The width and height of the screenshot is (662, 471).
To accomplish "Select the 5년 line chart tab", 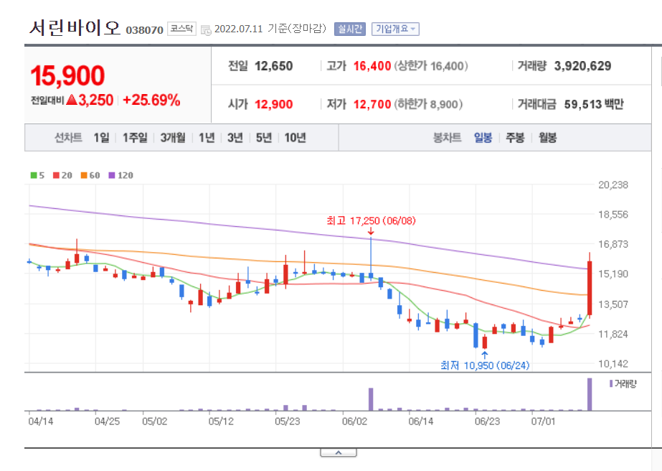I will pos(264,138).
